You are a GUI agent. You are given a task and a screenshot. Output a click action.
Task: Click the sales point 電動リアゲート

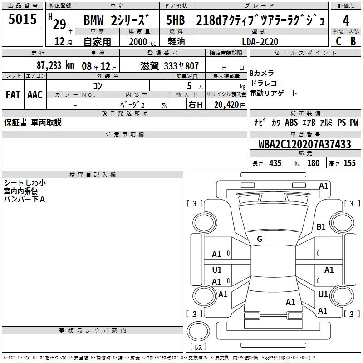pos(274,93)
